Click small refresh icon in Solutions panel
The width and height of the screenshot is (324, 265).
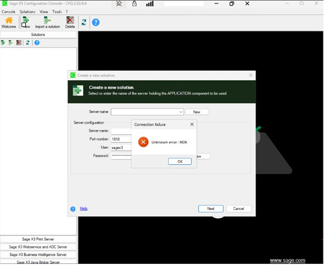point(27,43)
